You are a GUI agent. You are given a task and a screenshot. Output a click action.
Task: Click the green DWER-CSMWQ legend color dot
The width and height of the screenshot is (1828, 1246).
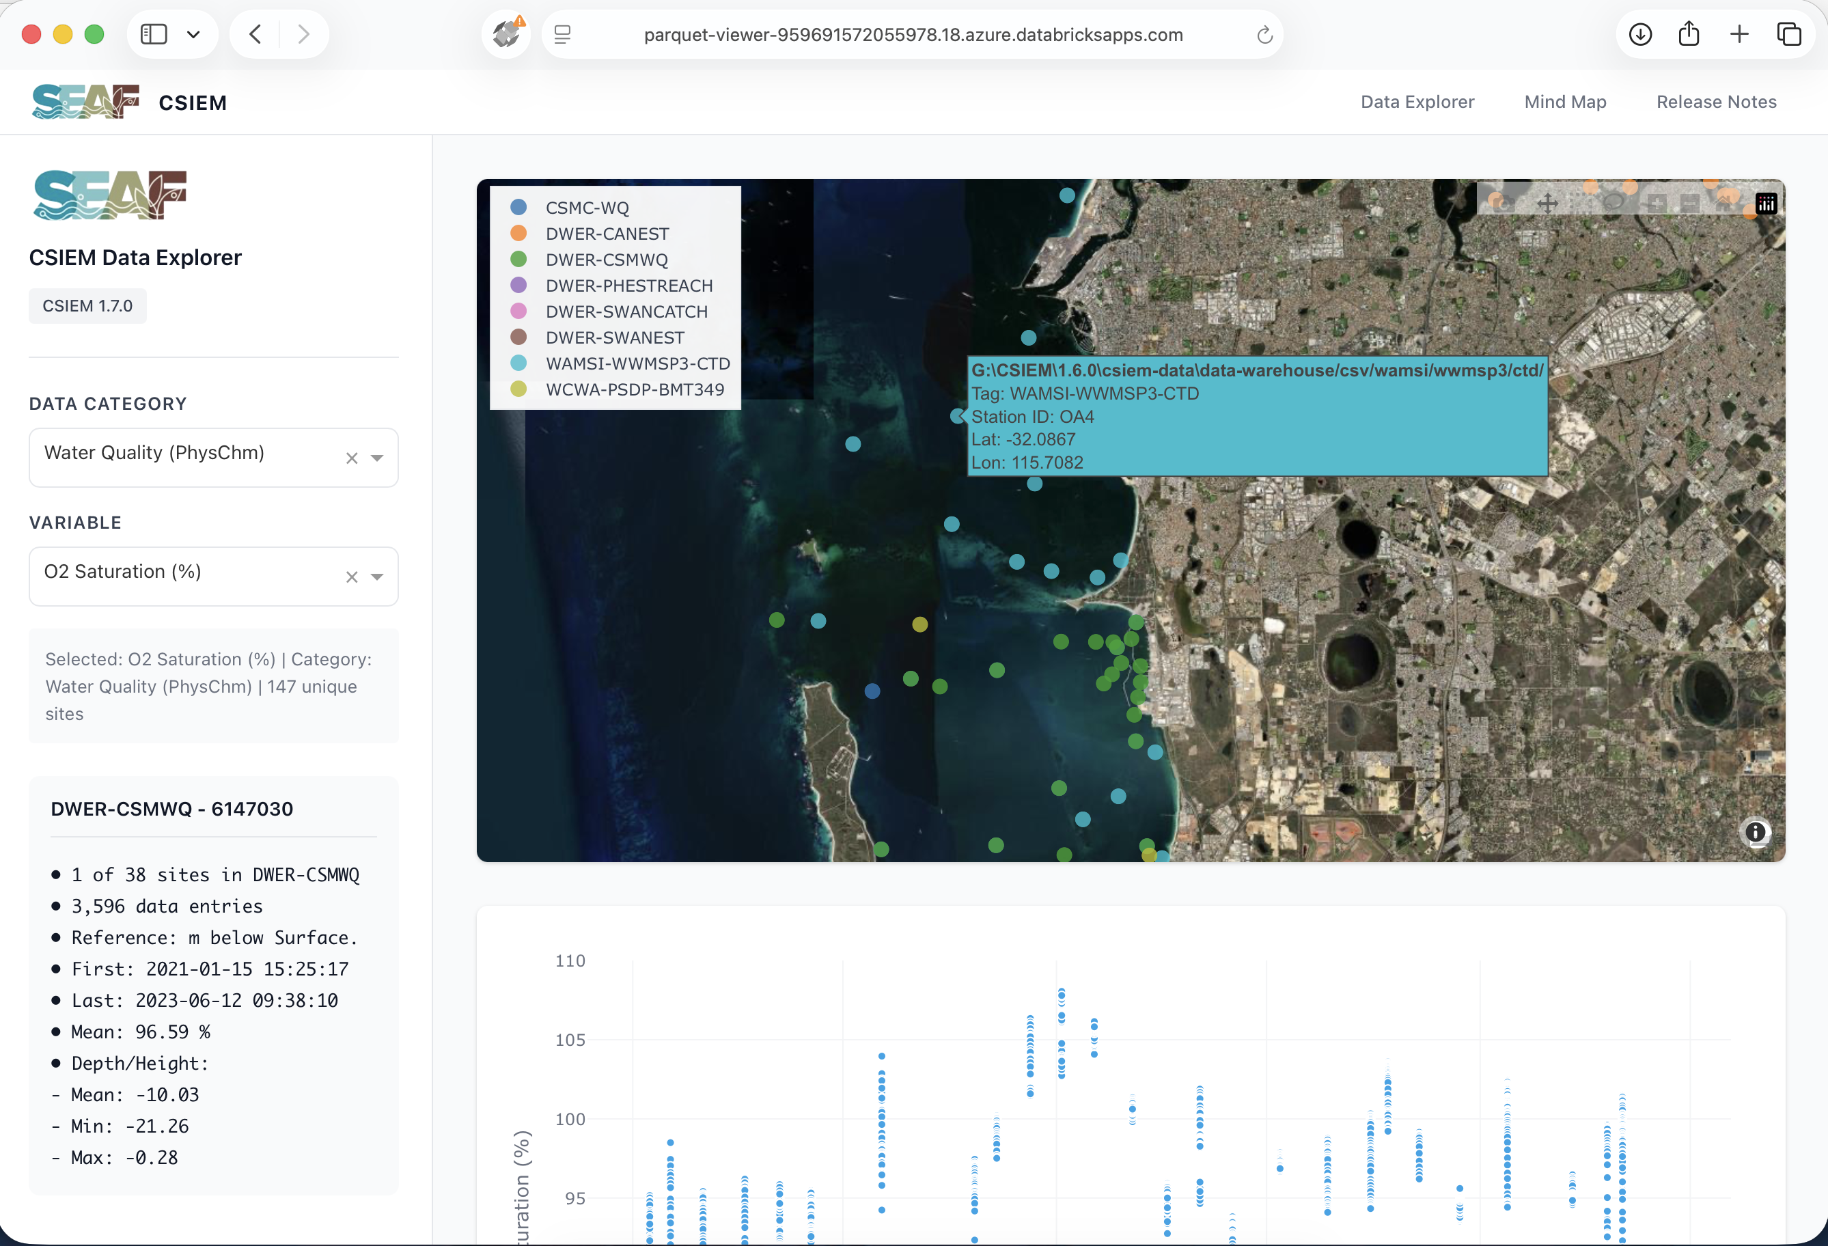(518, 259)
